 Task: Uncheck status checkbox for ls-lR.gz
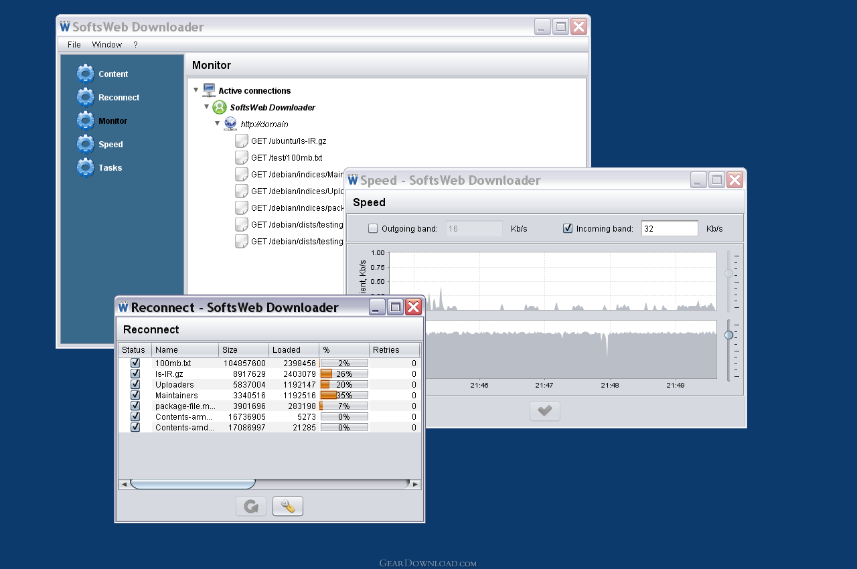tap(135, 374)
